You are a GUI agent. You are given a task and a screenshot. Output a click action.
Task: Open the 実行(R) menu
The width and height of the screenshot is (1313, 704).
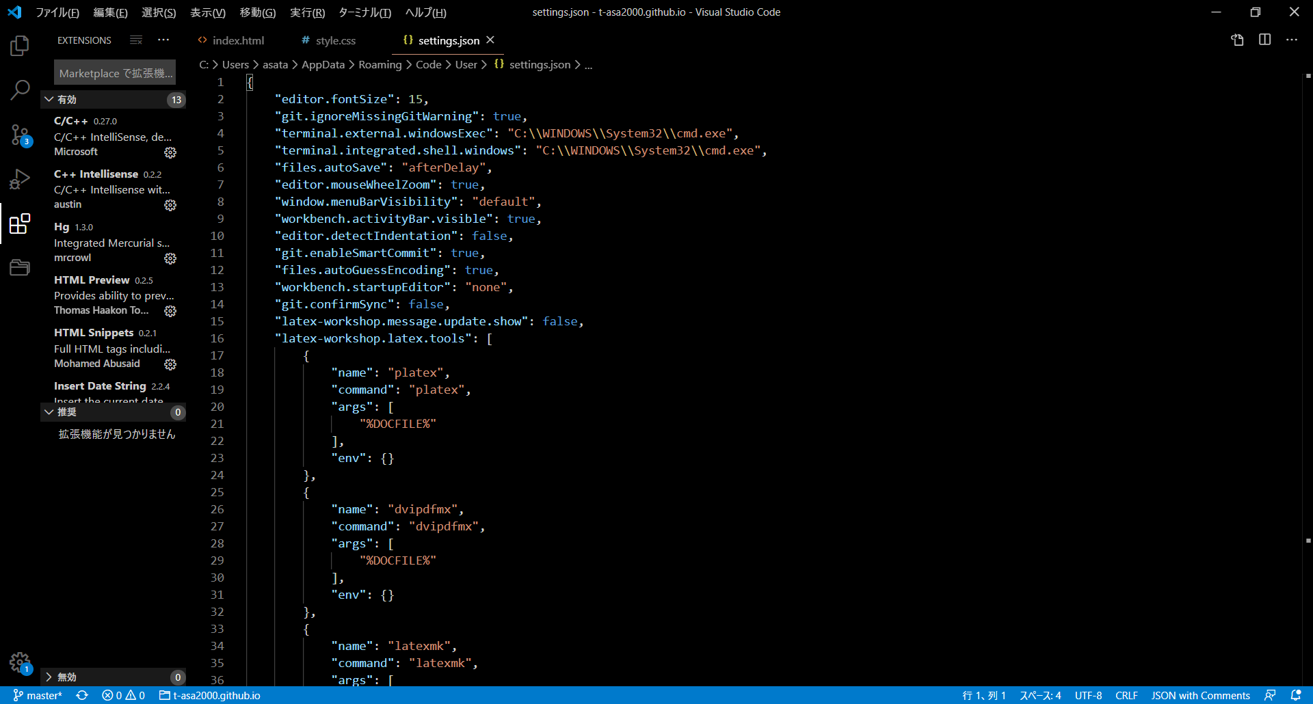307,12
